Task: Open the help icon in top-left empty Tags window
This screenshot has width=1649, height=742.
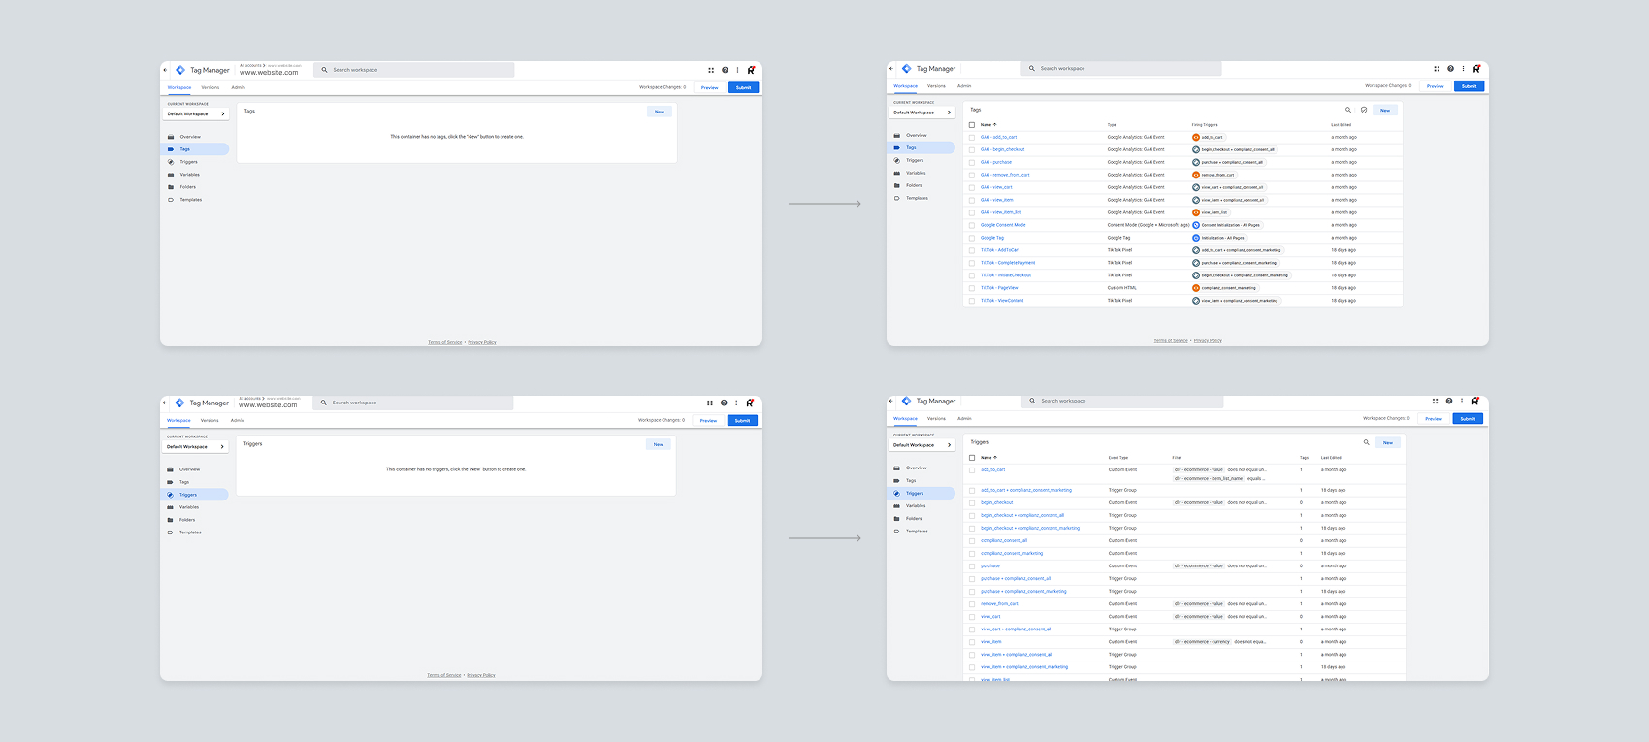Action: tap(725, 70)
